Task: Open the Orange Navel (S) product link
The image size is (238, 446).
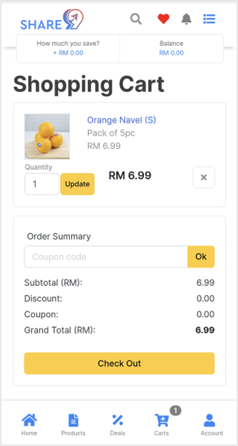Action: [122, 120]
